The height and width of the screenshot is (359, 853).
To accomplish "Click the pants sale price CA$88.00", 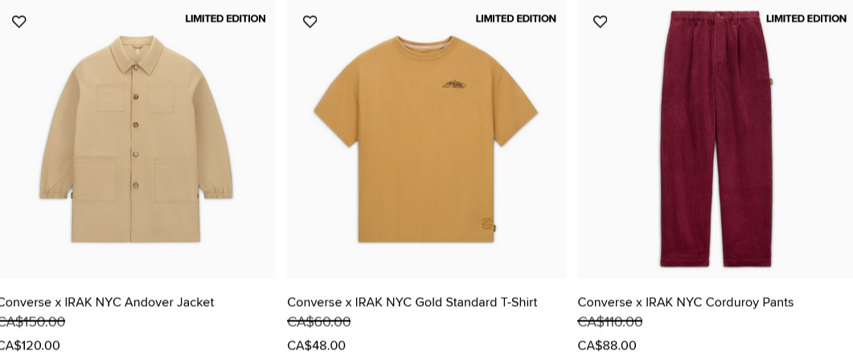I will pos(606,345).
